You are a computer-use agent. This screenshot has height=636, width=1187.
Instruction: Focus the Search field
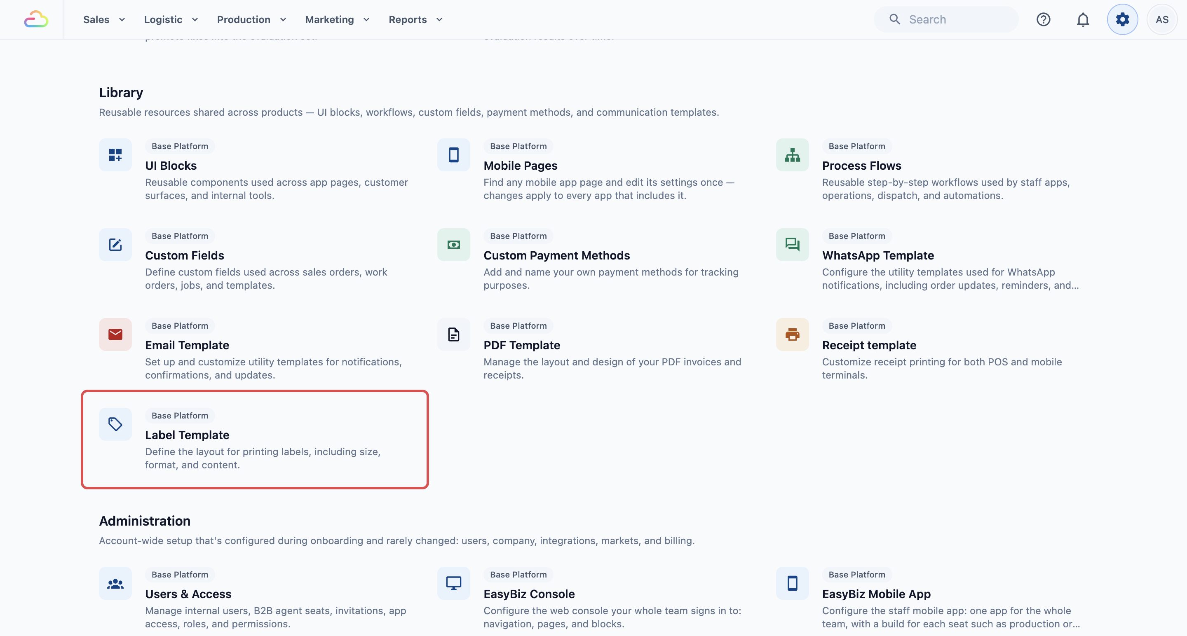click(x=946, y=19)
